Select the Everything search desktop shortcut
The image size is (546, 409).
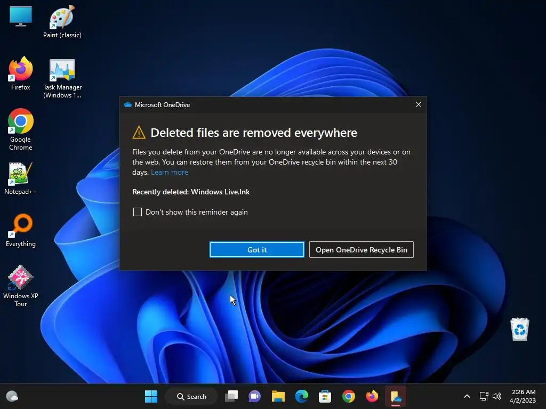click(x=21, y=230)
